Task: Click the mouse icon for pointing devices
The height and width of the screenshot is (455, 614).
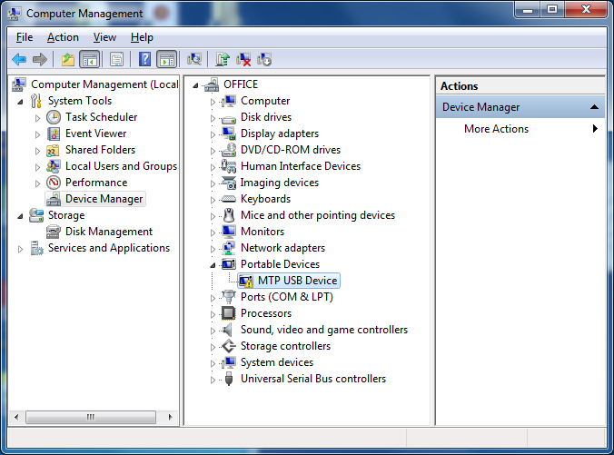Action: point(229,215)
